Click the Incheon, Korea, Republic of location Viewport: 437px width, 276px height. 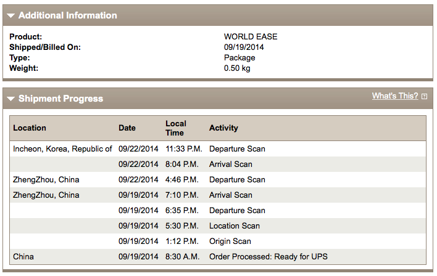pos(62,149)
